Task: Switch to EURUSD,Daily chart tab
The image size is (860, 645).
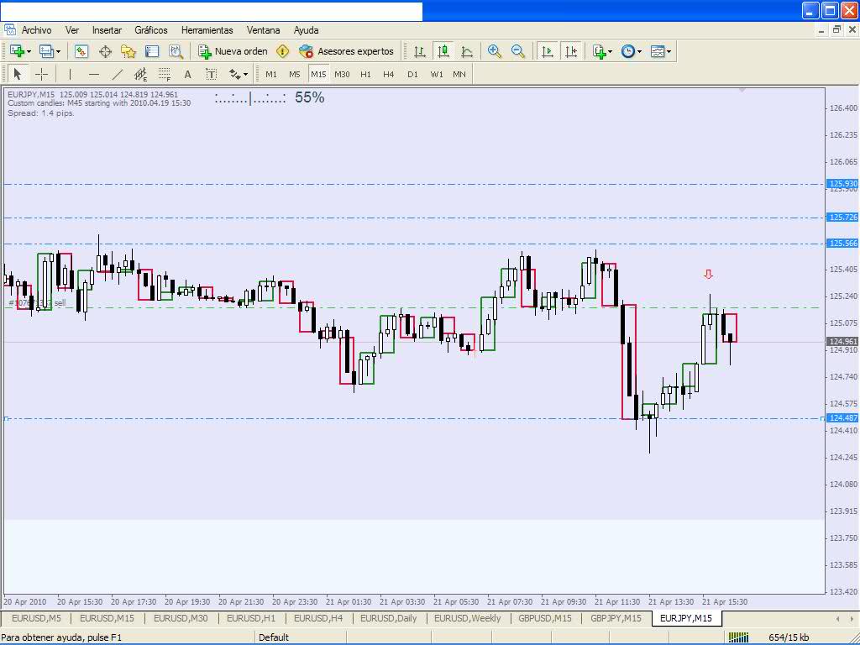Action: (x=388, y=618)
